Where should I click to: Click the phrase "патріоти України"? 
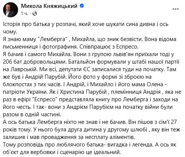pyautogui.click(x=25, y=92)
